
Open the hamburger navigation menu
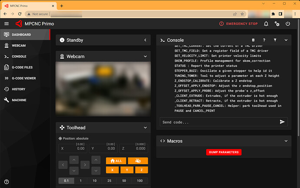6,24
